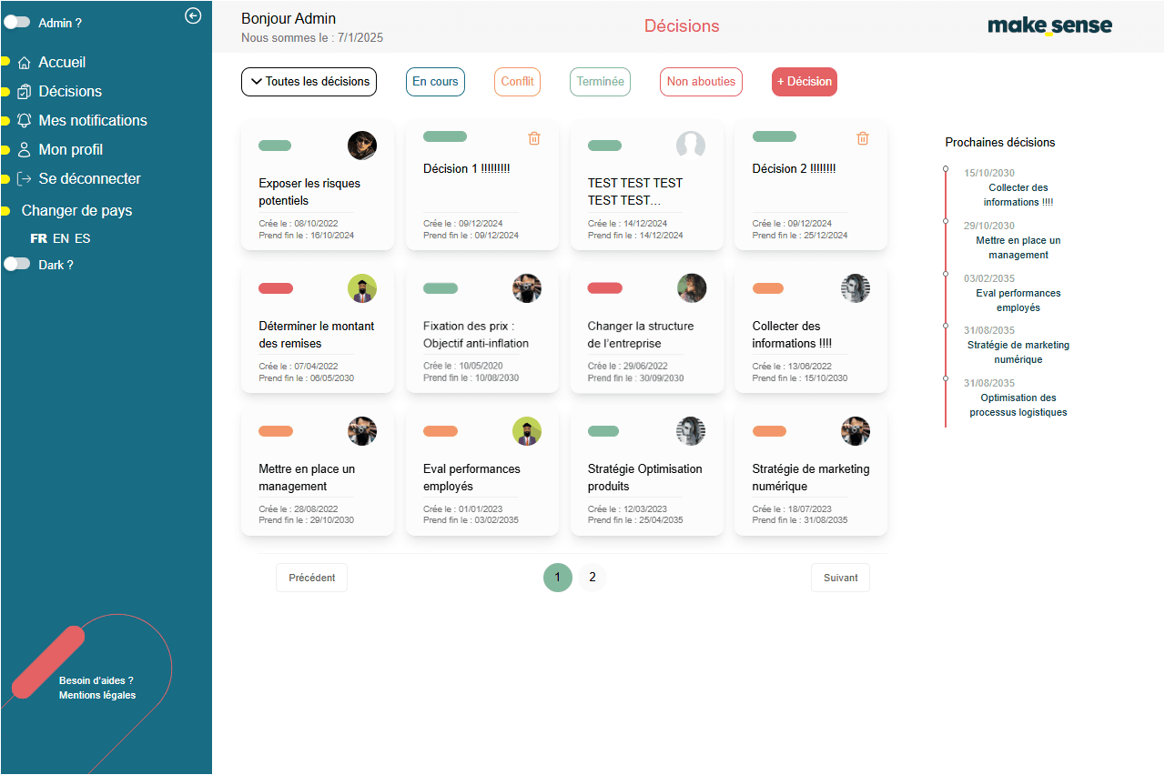Image resolution: width=1165 pixels, height=775 pixels.
Task: Go to page 2 of decisions
Action: click(x=593, y=578)
